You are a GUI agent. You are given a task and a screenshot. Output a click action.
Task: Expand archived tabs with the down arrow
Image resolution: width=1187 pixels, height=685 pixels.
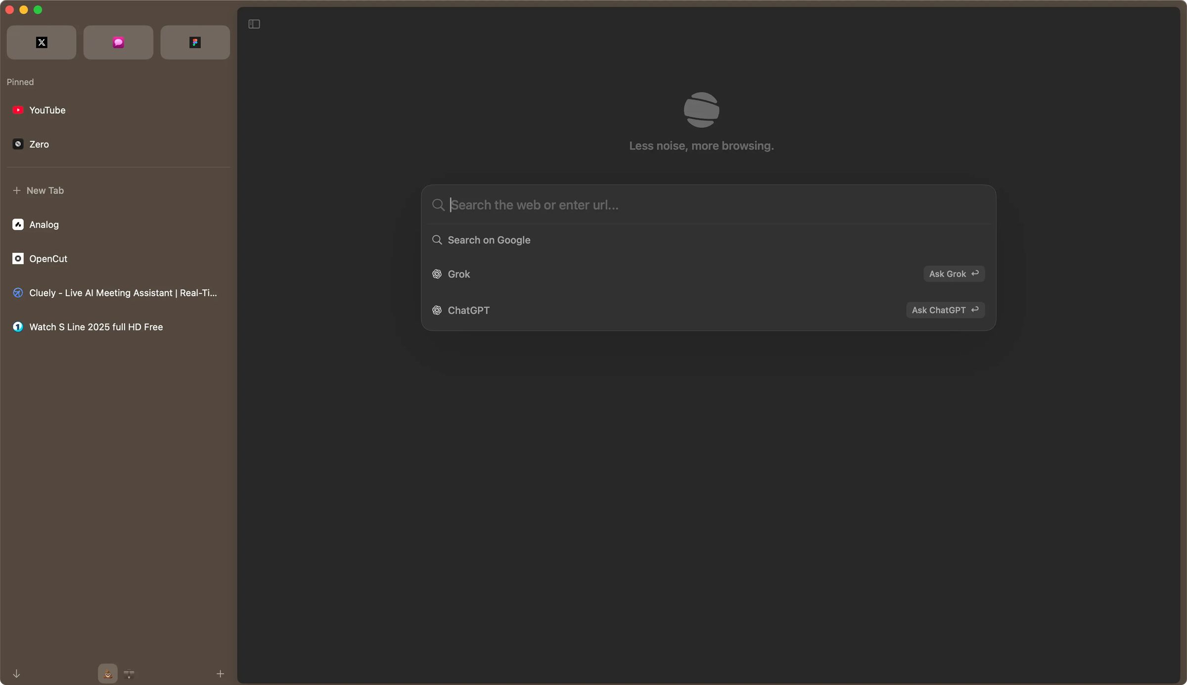tap(16, 673)
